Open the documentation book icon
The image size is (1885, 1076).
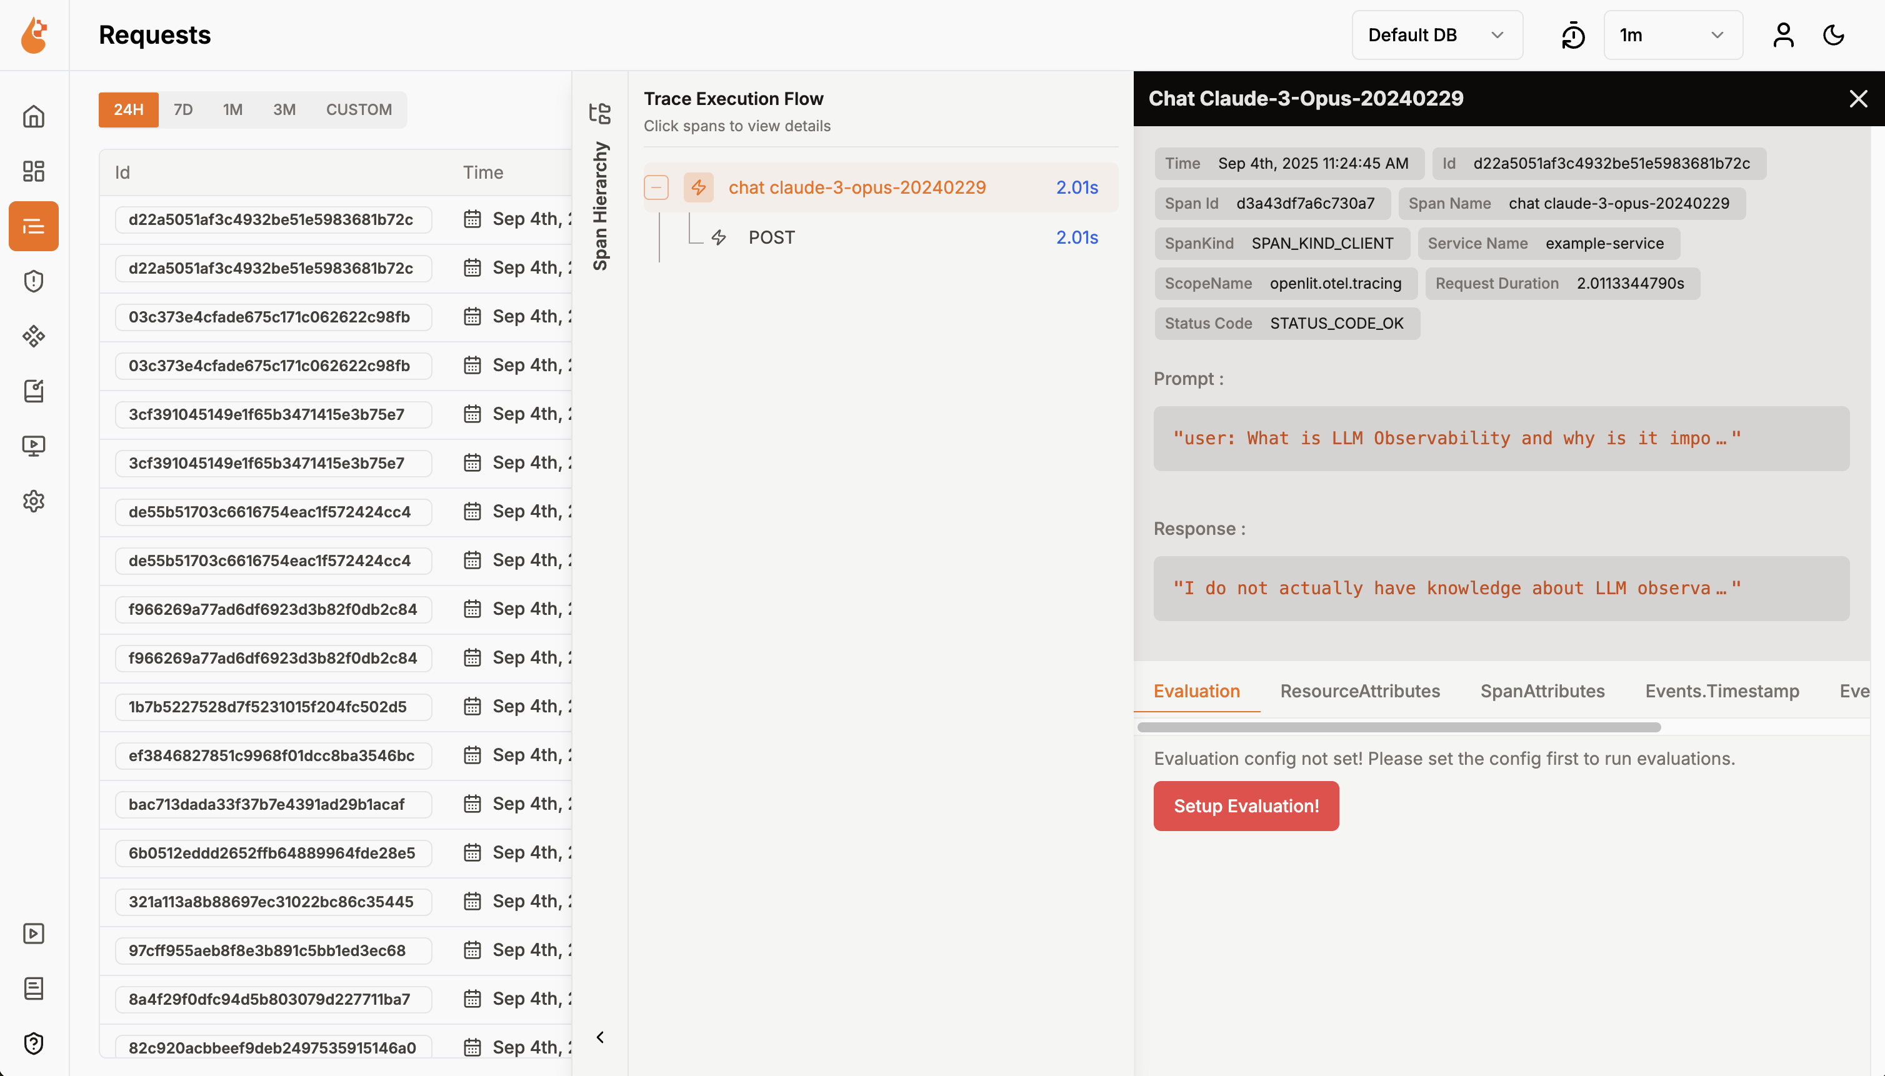point(34,988)
